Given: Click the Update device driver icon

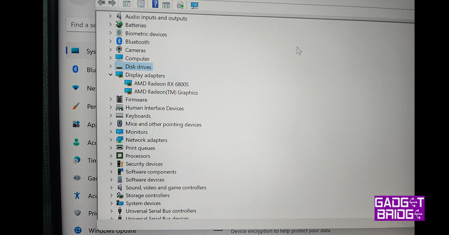Looking at the screenshot, I should [180, 5].
